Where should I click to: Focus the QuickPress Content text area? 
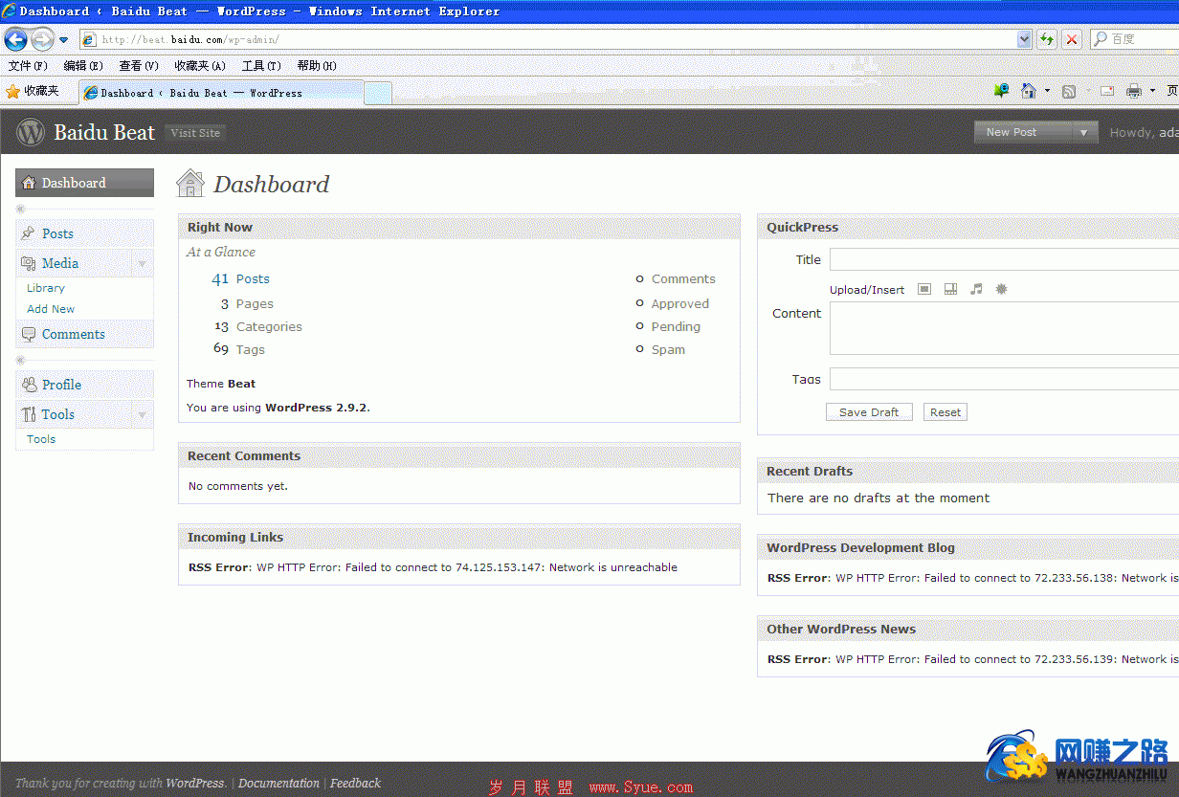click(1004, 328)
